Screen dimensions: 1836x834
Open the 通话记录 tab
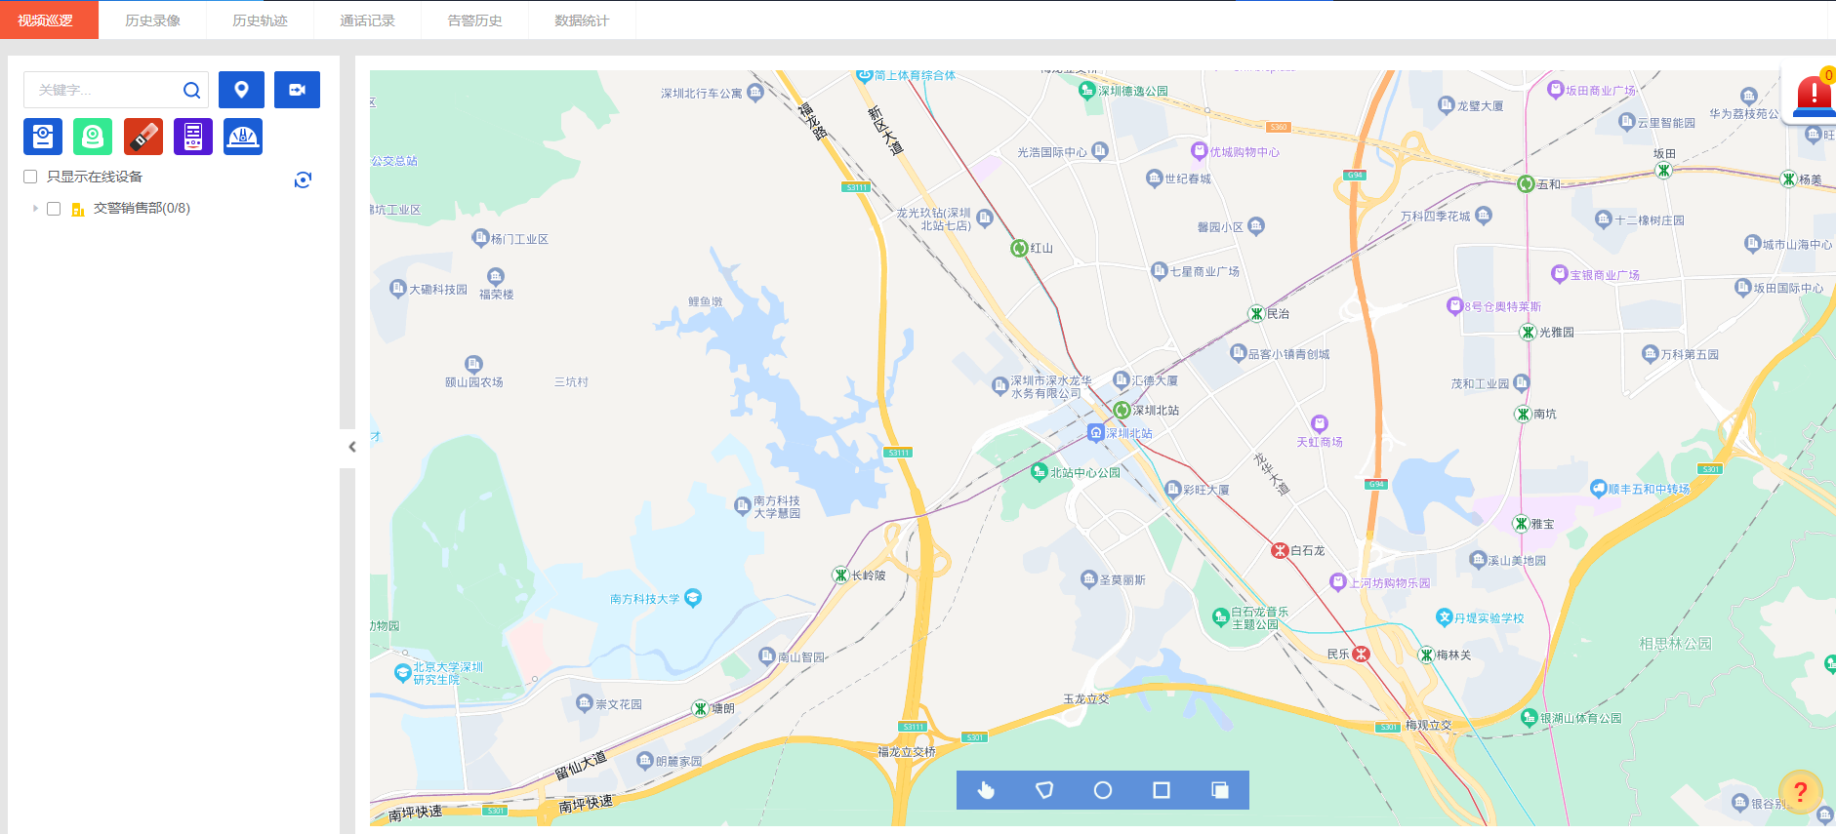367,20
